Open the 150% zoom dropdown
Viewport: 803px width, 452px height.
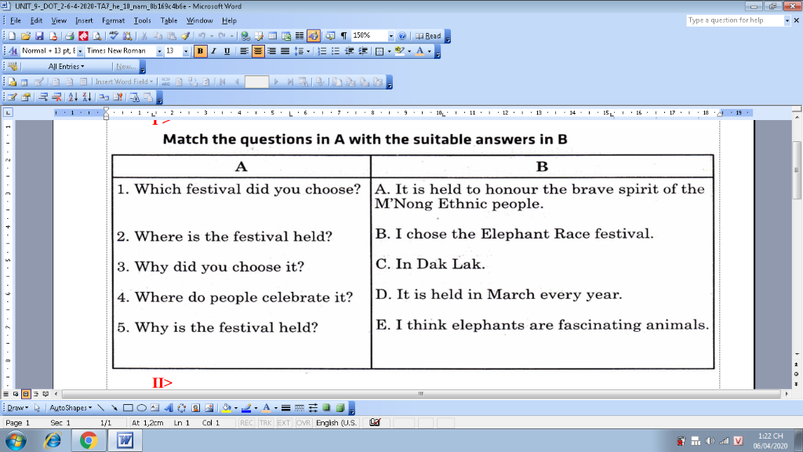391,36
